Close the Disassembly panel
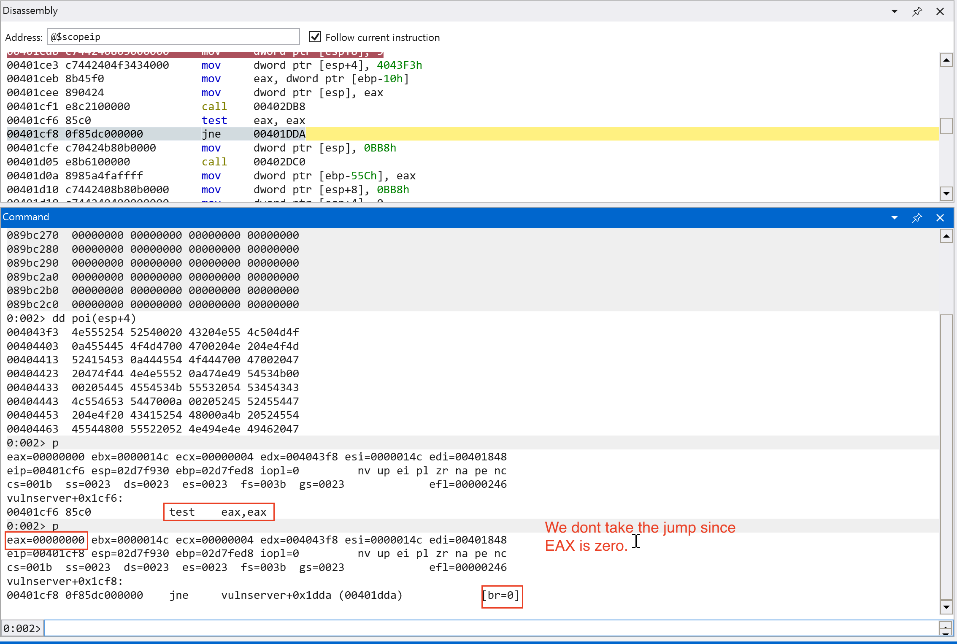Viewport: 957px width, 644px height. [940, 11]
